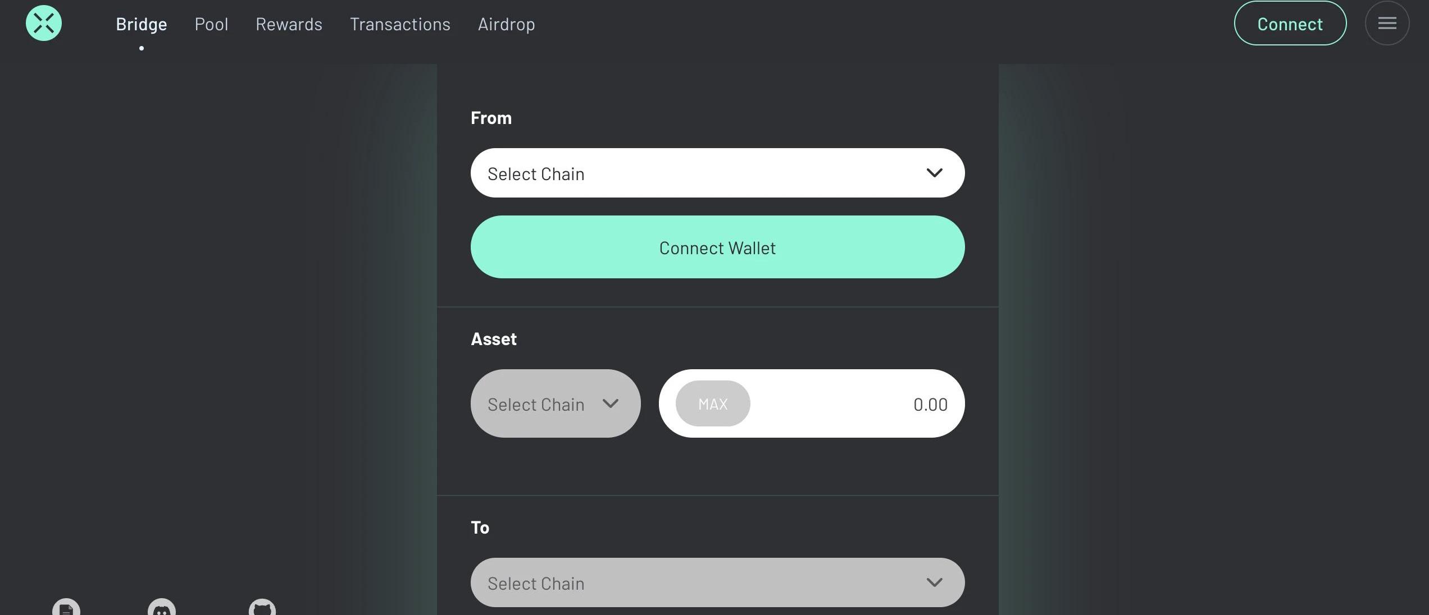This screenshot has width=1429, height=615.
Task: Click the chevron arrow in the From field
Action: pyautogui.click(x=934, y=173)
